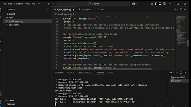191x107 pixels.
Task: Select ai_call_agent.py in Explorer
Action: (x=28, y=21)
